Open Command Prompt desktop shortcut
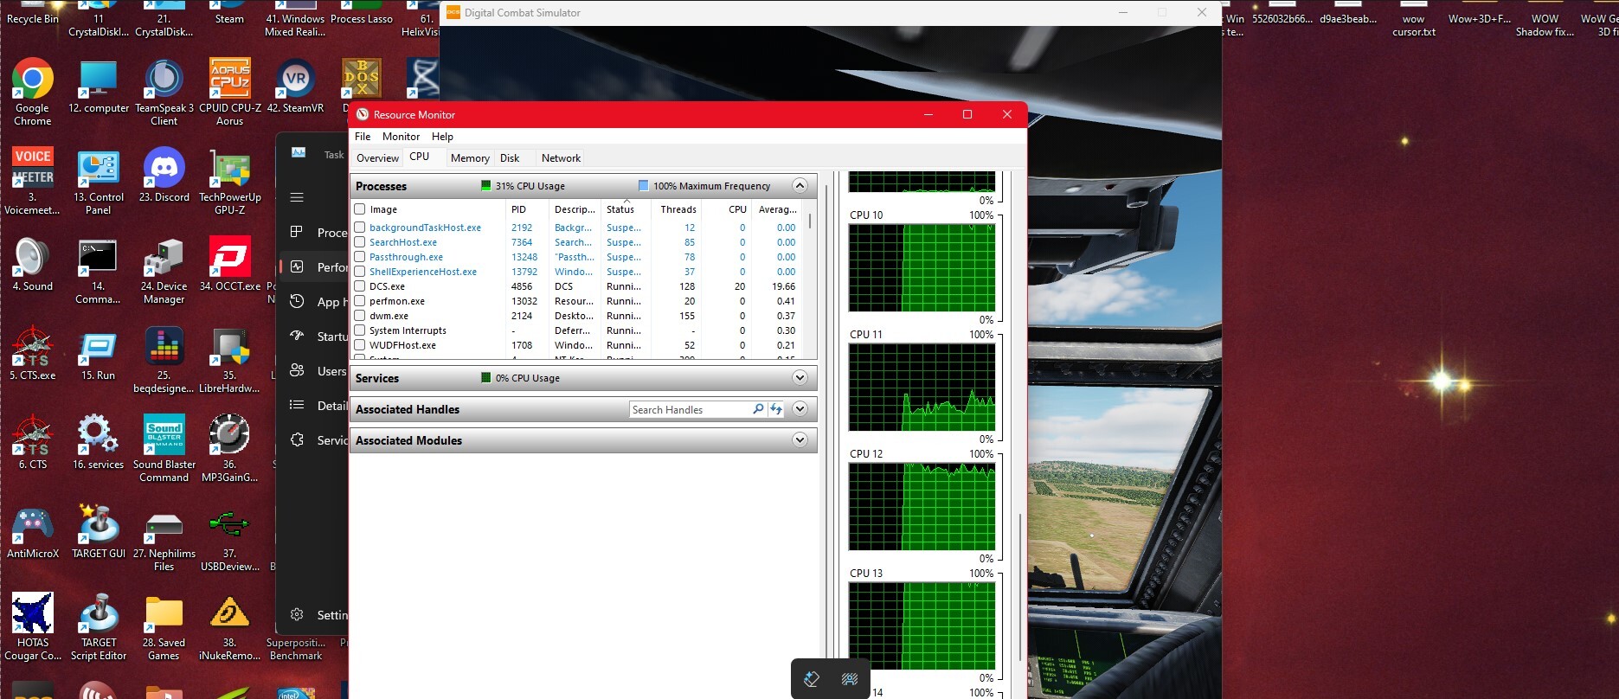The width and height of the screenshot is (1619, 699). coord(98,270)
